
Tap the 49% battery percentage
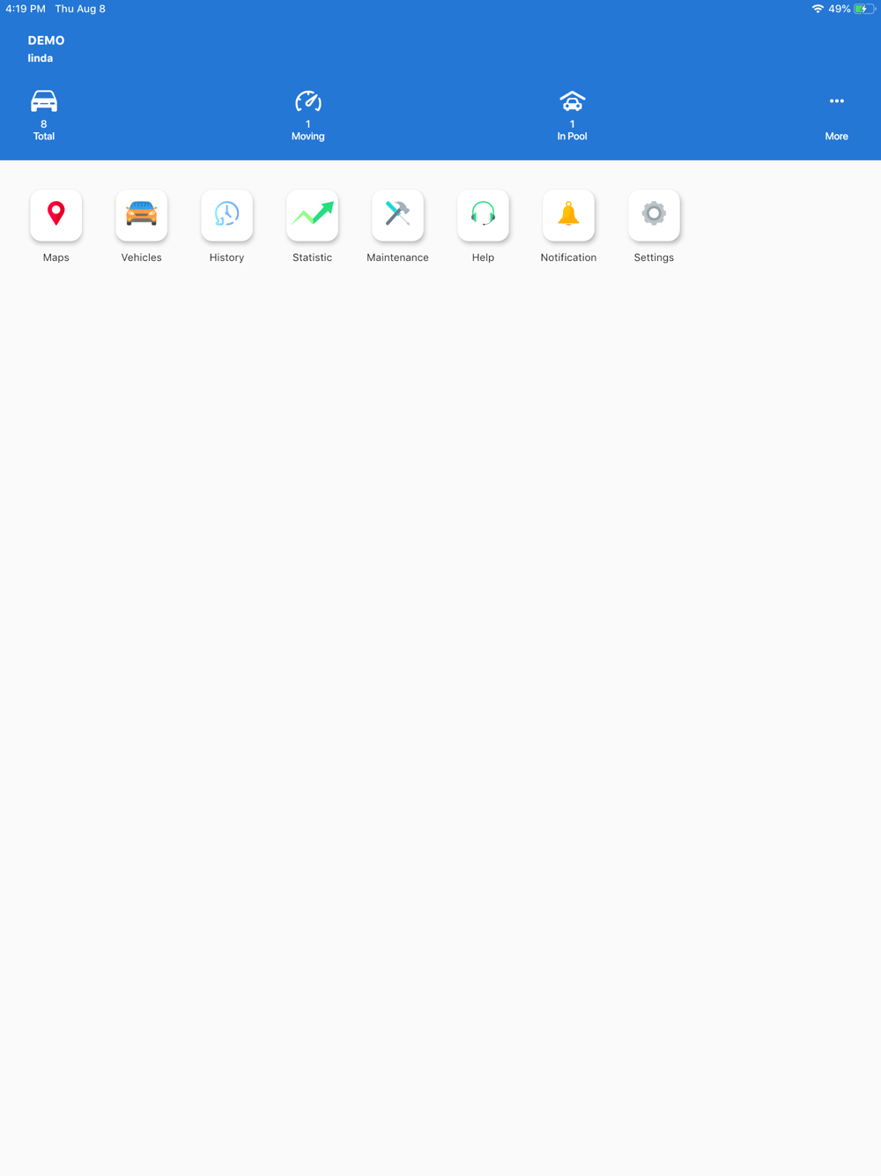click(x=840, y=9)
